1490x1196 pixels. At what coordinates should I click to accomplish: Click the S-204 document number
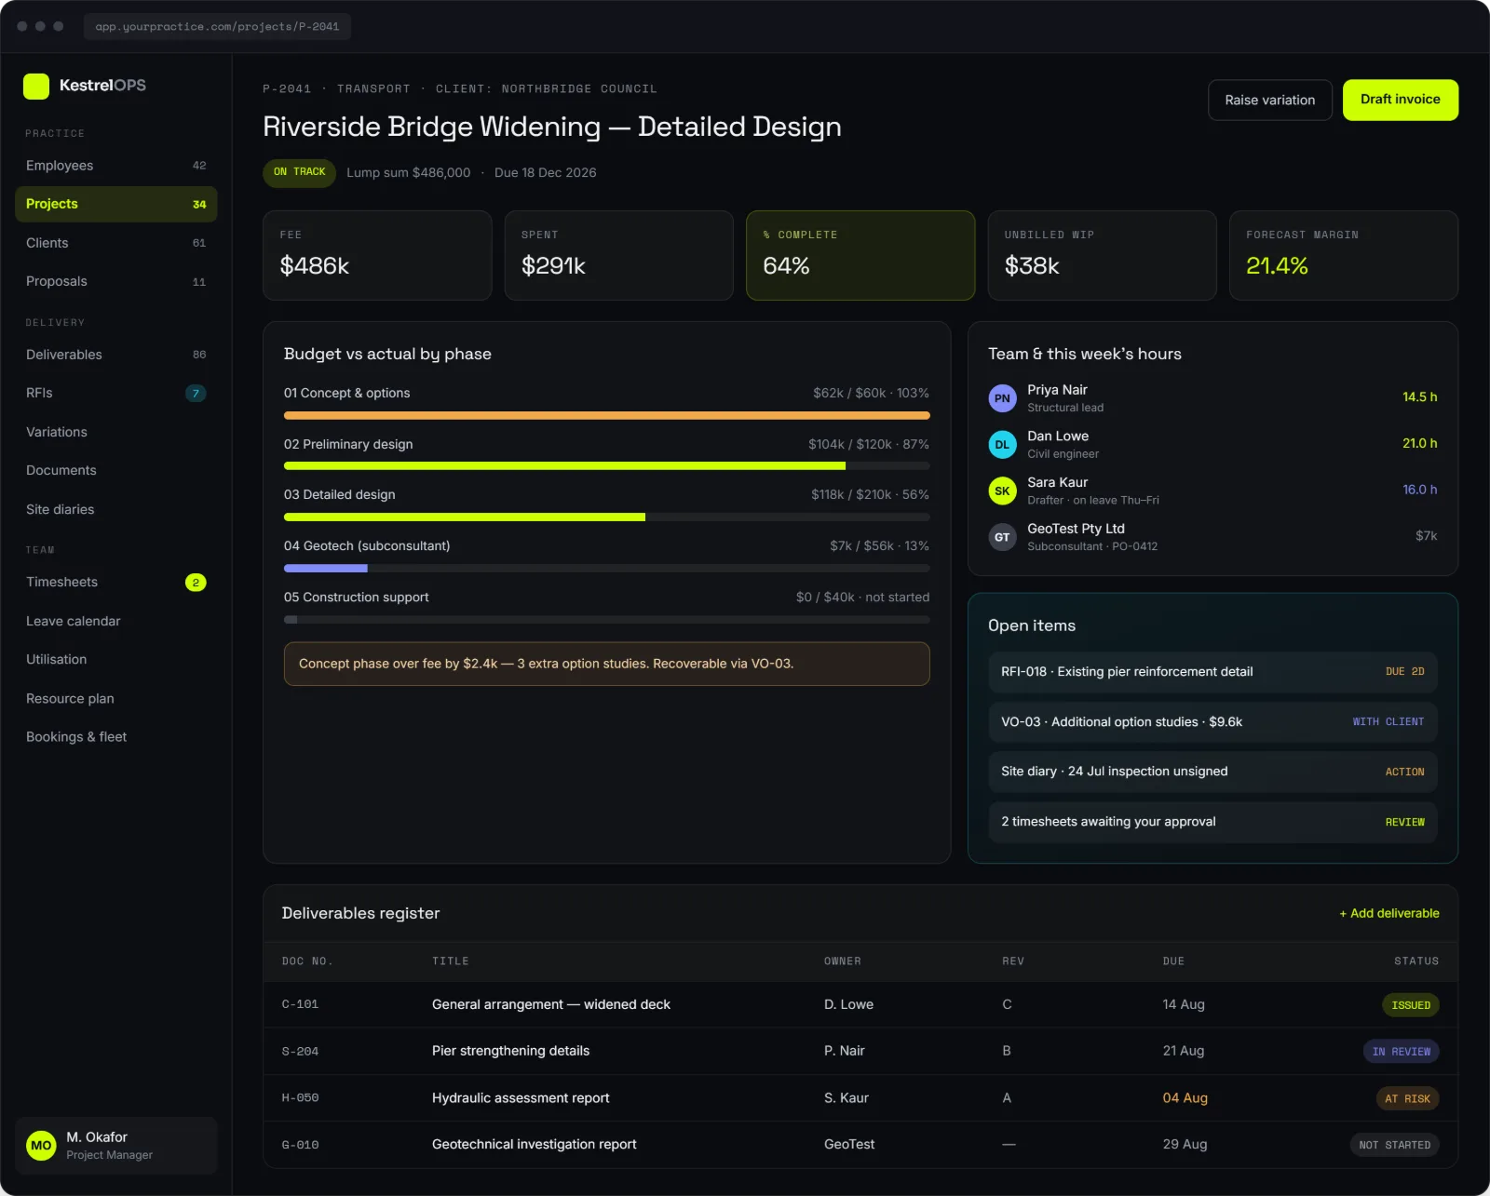point(300,1052)
